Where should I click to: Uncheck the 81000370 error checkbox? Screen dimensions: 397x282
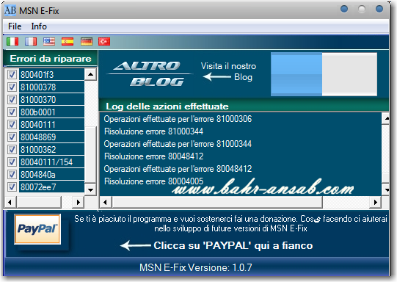[x=12, y=99]
